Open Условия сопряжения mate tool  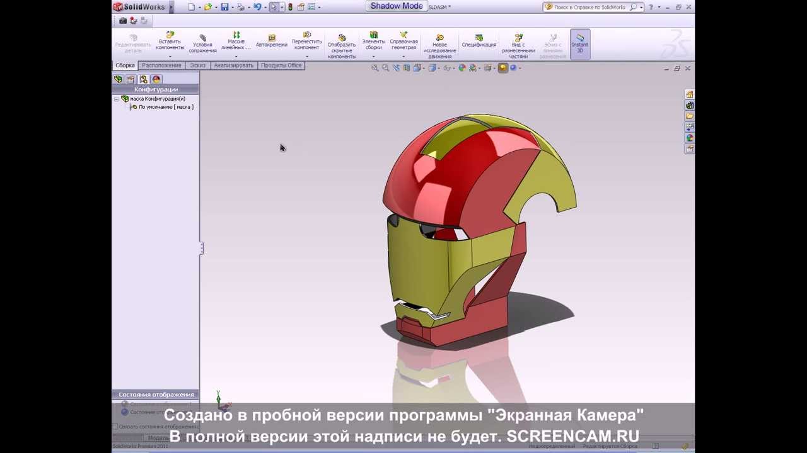tap(202, 44)
